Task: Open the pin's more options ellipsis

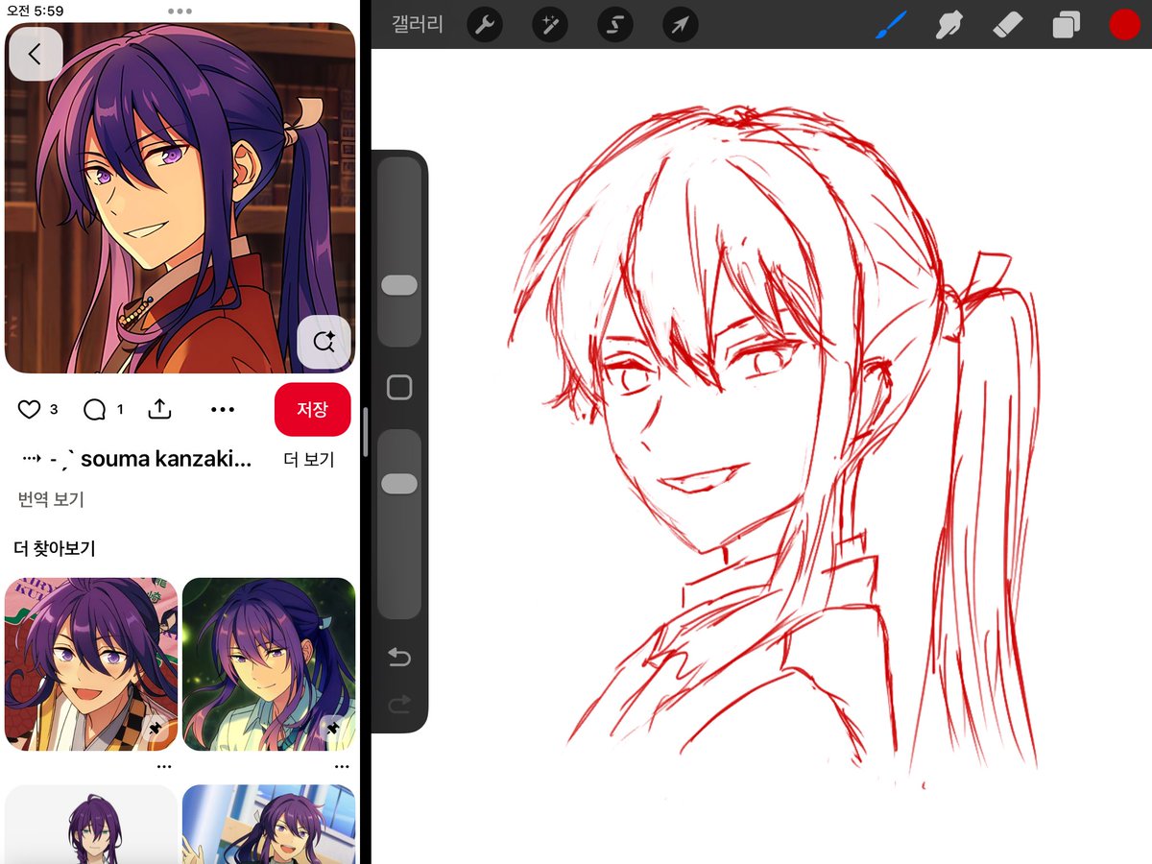Action: pyautogui.click(x=222, y=410)
